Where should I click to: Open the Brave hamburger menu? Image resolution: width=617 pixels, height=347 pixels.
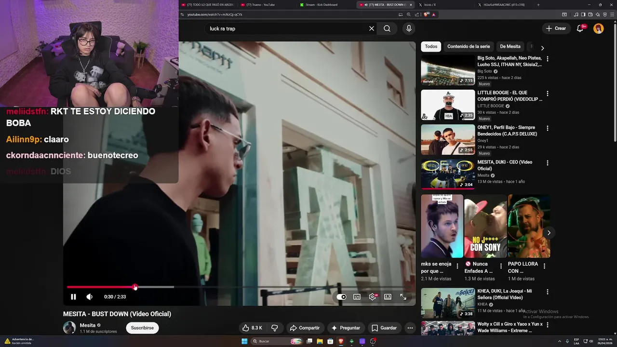612,14
